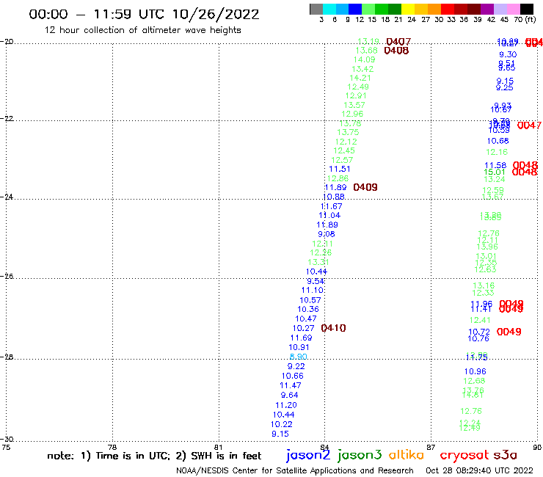Click the dark red 's3a' satellite label
The width and height of the screenshot is (543, 477).
(x=506, y=455)
